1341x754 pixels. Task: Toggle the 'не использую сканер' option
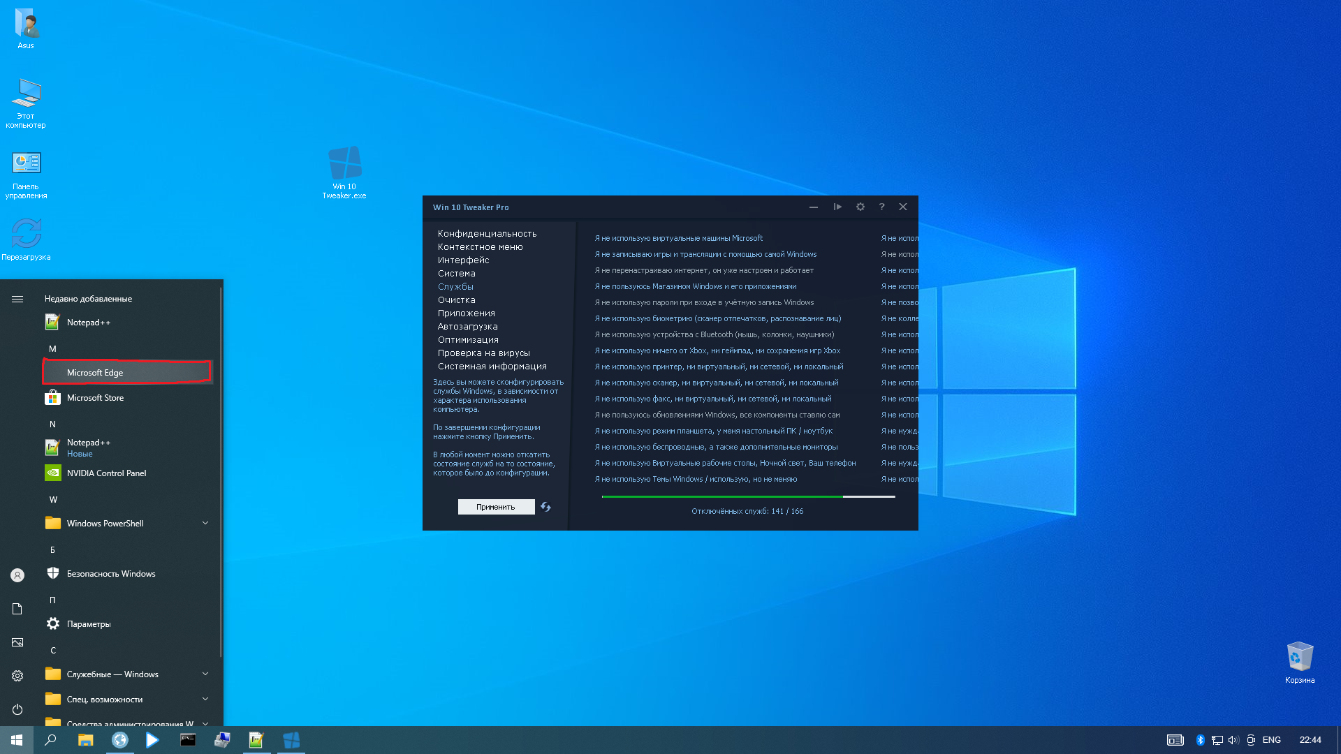click(x=717, y=383)
